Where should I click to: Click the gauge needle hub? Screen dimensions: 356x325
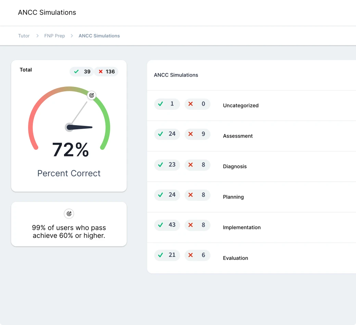point(69,127)
